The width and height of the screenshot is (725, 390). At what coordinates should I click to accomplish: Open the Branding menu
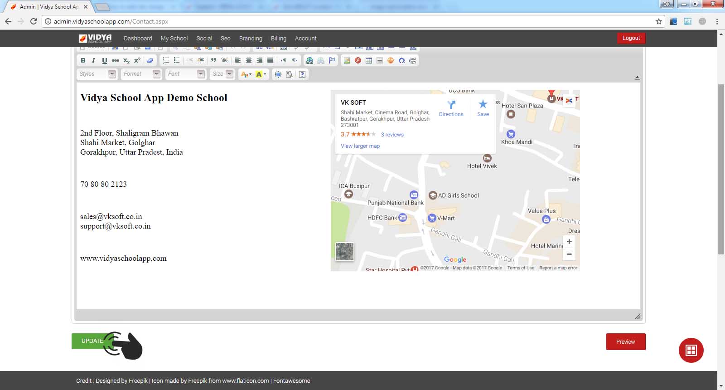(251, 39)
